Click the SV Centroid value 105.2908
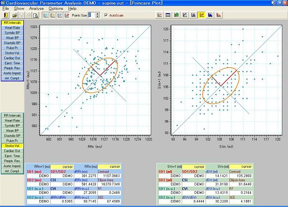The width and height of the screenshot is (288, 207). coord(241,176)
